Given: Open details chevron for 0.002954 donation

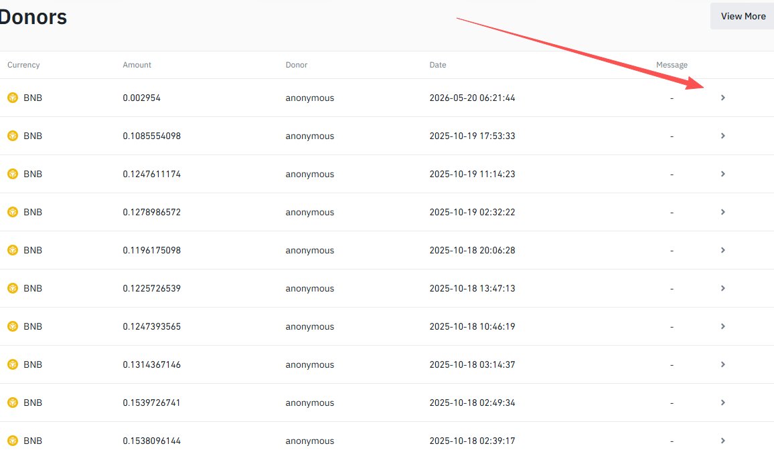Looking at the screenshot, I should click(722, 98).
